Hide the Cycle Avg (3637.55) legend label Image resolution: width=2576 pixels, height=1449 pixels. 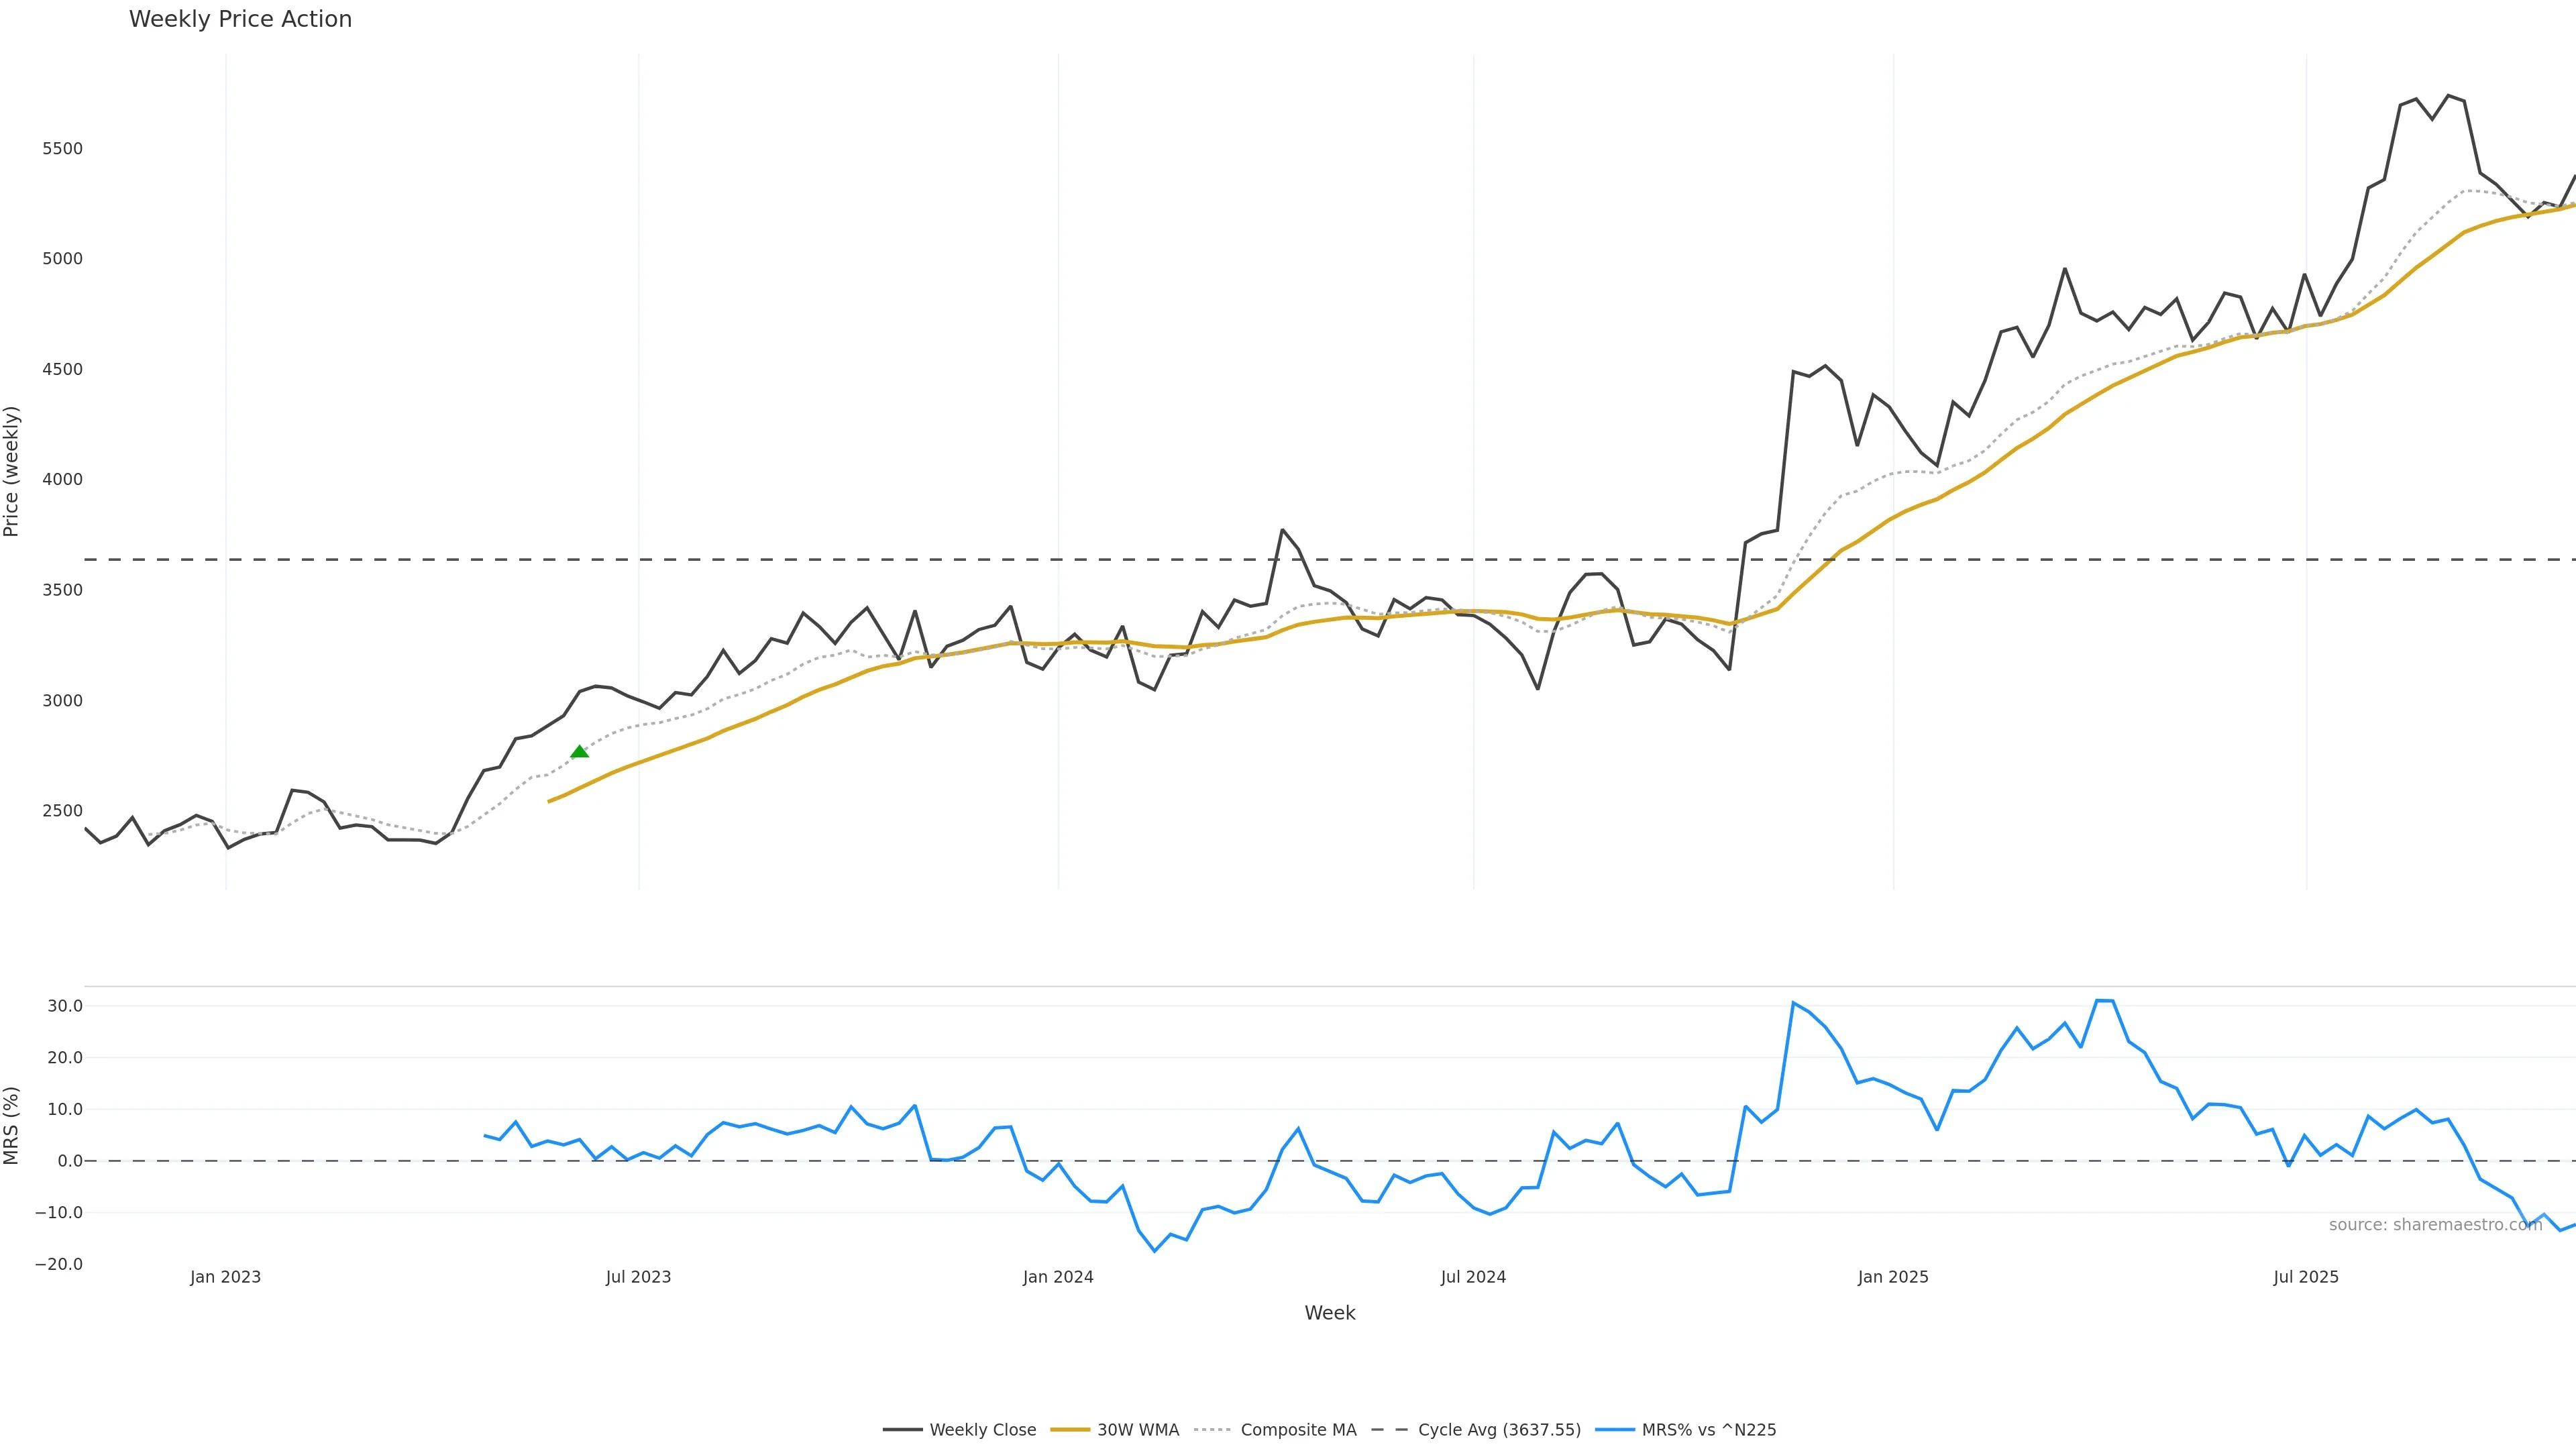1499,1430
